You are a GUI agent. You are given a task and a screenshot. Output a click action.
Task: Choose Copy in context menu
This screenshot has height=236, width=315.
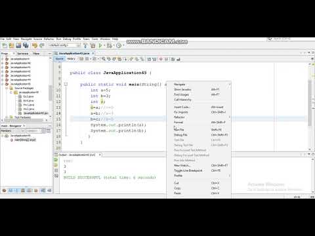pos(199,188)
